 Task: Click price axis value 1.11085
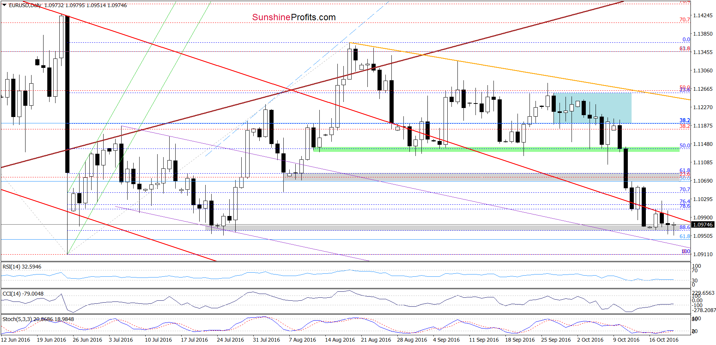pos(702,162)
